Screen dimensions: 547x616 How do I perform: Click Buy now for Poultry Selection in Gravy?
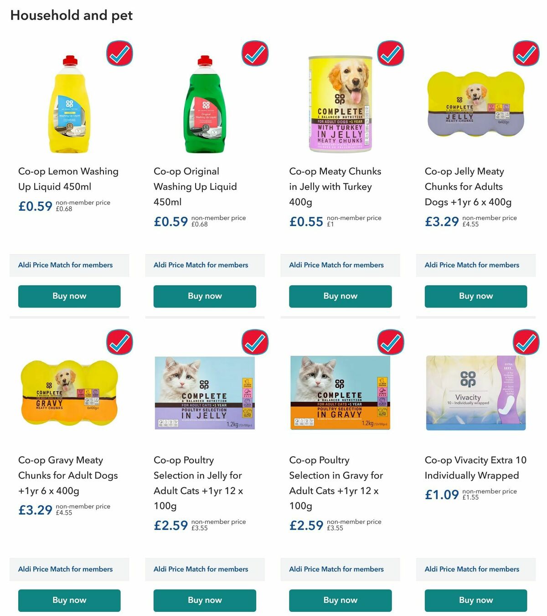click(x=340, y=600)
